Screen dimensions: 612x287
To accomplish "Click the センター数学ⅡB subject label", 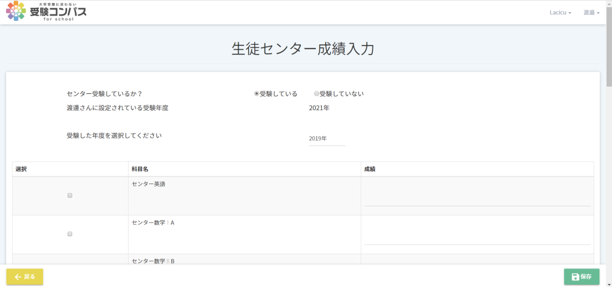I will pyautogui.click(x=153, y=261).
